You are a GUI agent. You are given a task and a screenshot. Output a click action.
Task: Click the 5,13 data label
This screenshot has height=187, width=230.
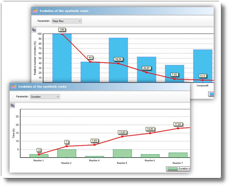tap(202, 76)
